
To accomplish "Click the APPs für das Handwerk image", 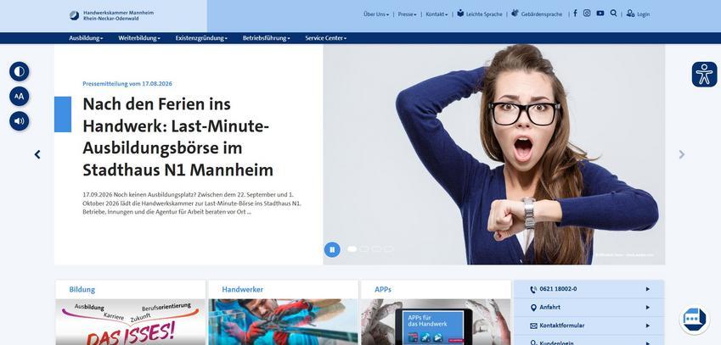I will tap(436, 322).
